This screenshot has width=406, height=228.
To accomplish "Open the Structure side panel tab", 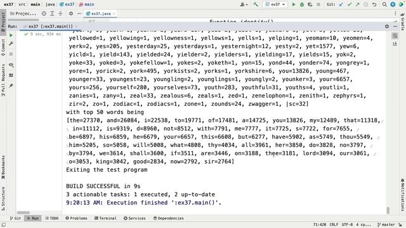I will click(x=3, y=198).
